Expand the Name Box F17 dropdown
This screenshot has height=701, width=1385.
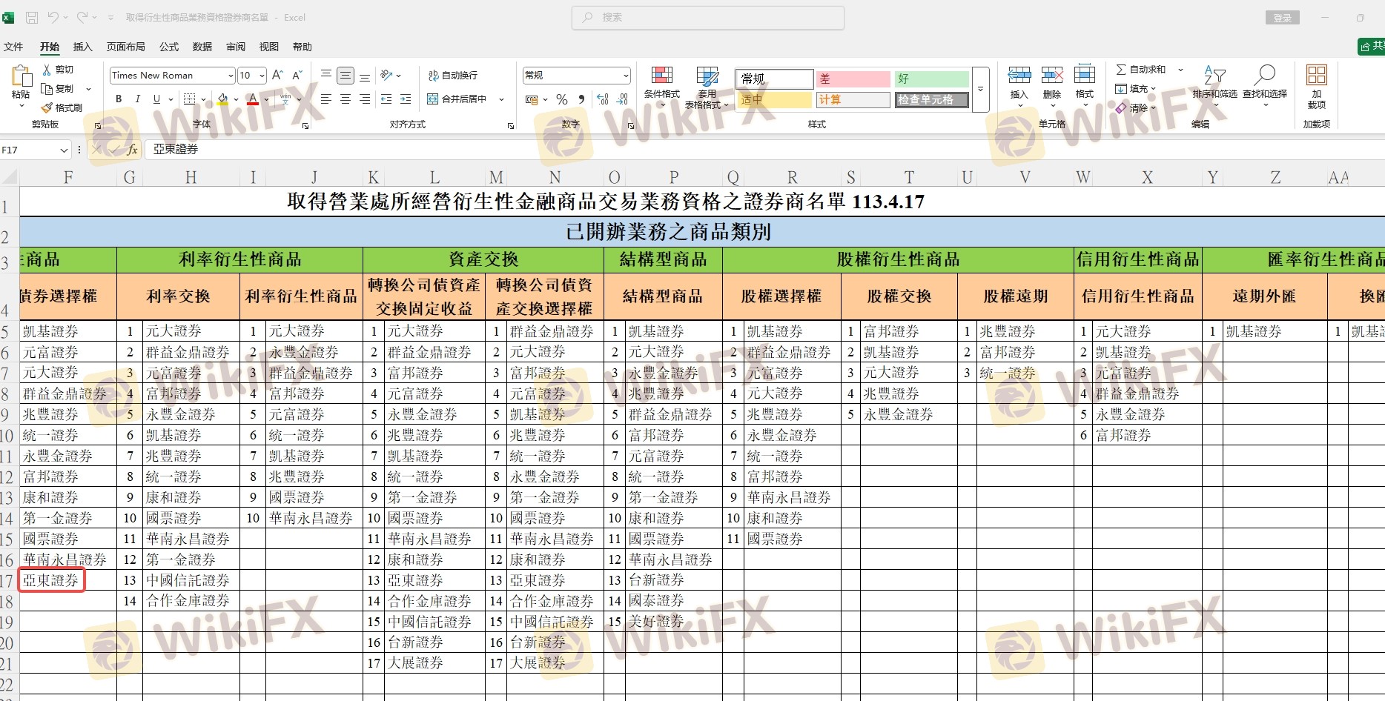click(x=64, y=150)
